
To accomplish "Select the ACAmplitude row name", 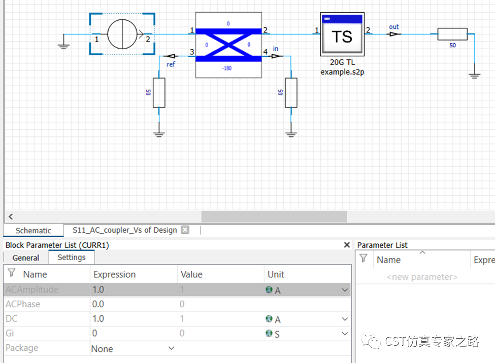I will (x=32, y=289).
